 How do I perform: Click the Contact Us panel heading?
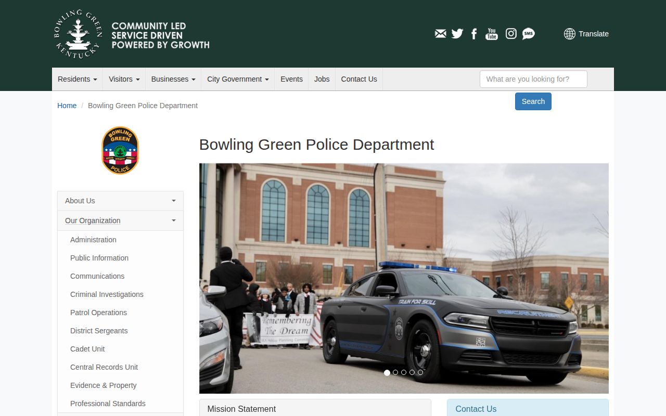(x=528, y=409)
